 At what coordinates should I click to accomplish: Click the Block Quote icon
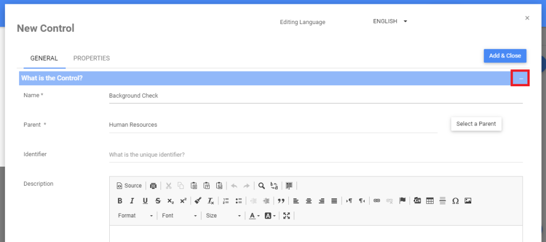(x=281, y=200)
